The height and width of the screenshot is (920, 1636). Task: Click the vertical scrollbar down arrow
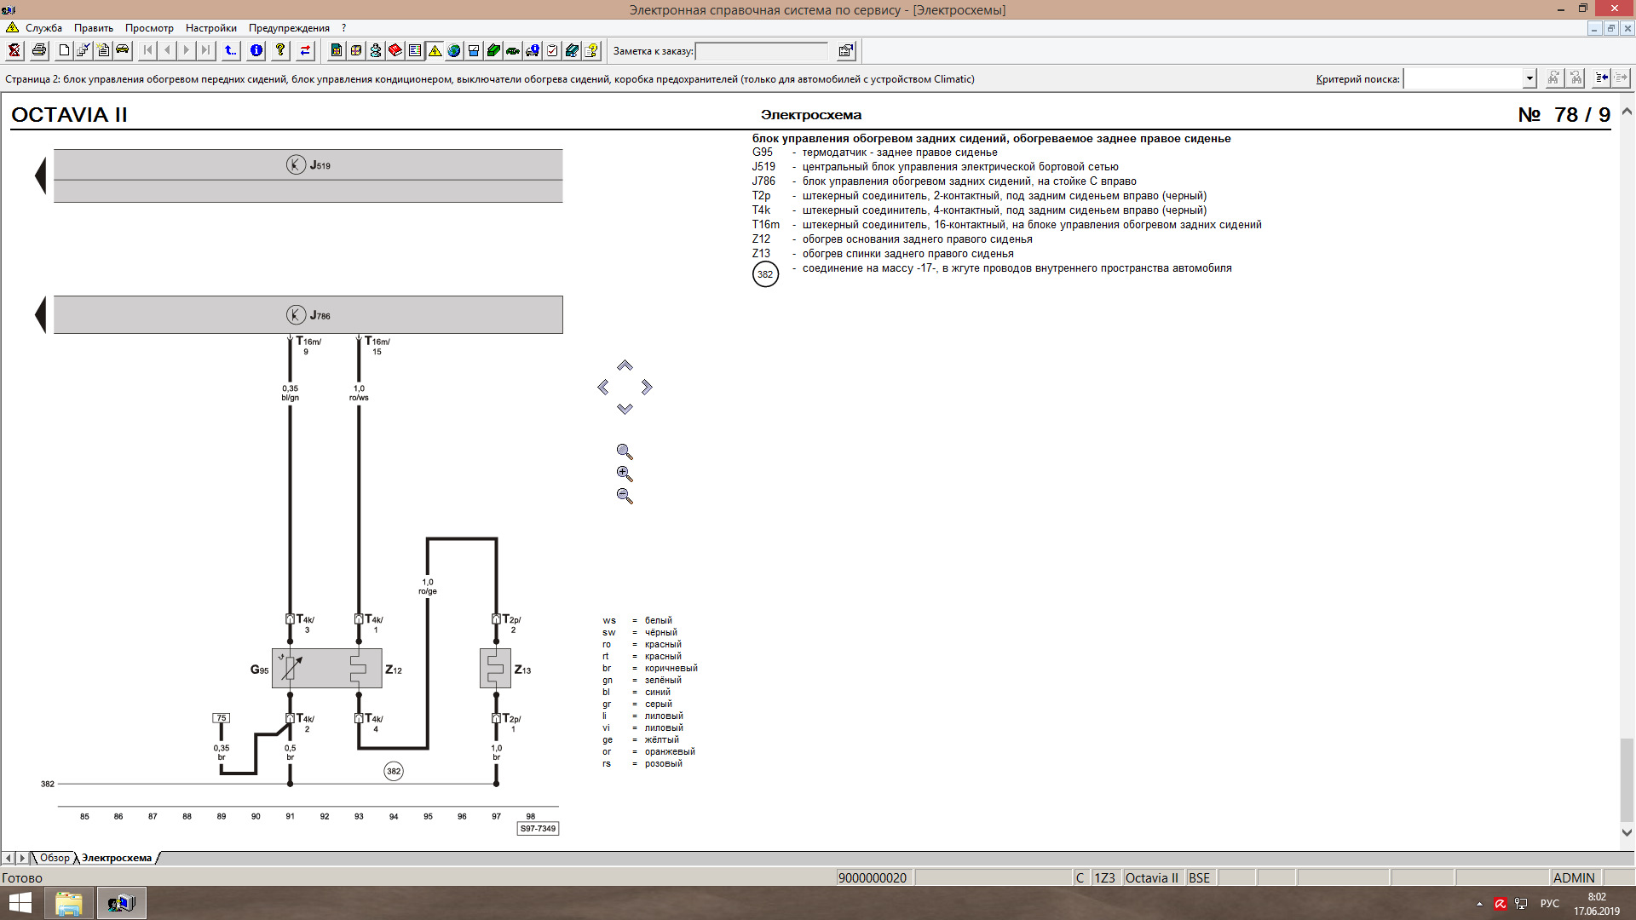(x=1627, y=832)
